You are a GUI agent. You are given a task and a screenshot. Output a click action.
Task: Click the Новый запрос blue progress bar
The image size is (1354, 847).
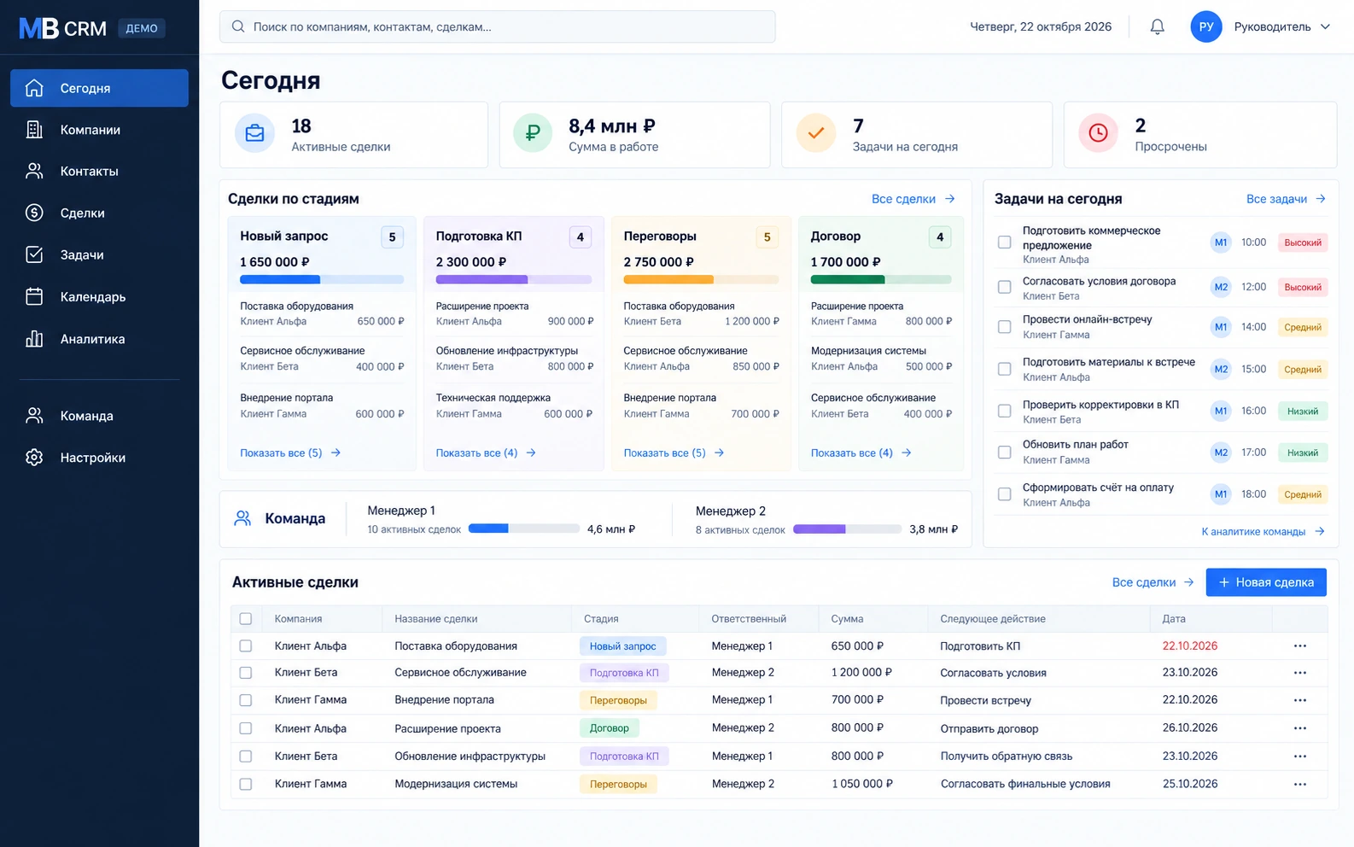click(322, 279)
